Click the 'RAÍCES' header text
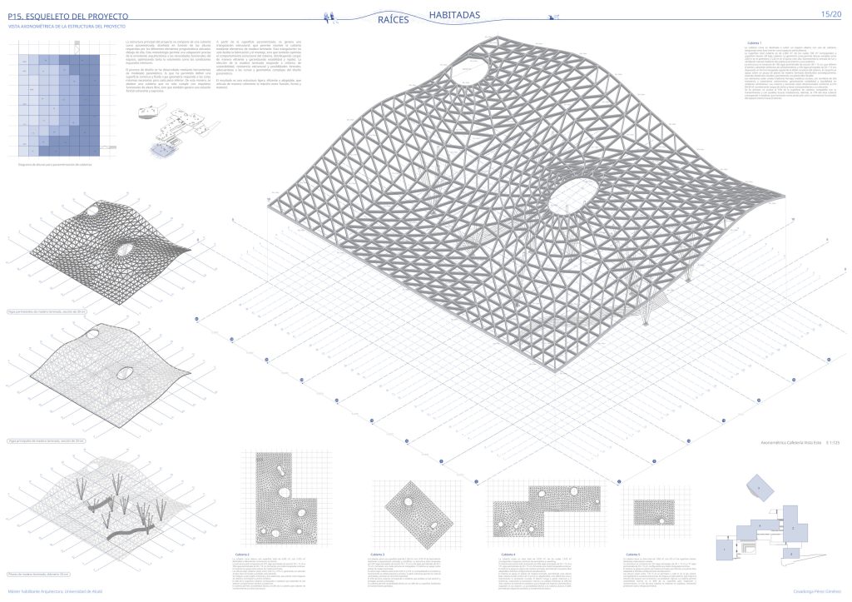This screenshot has height=602, width=852. tap(394, 19)
